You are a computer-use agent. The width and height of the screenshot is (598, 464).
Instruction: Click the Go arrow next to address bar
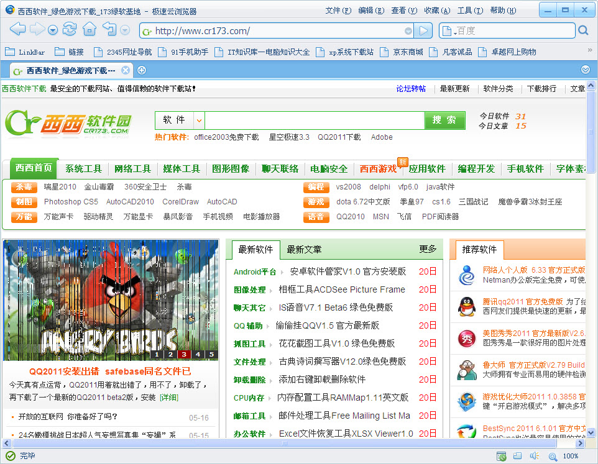tap(423, 31)
